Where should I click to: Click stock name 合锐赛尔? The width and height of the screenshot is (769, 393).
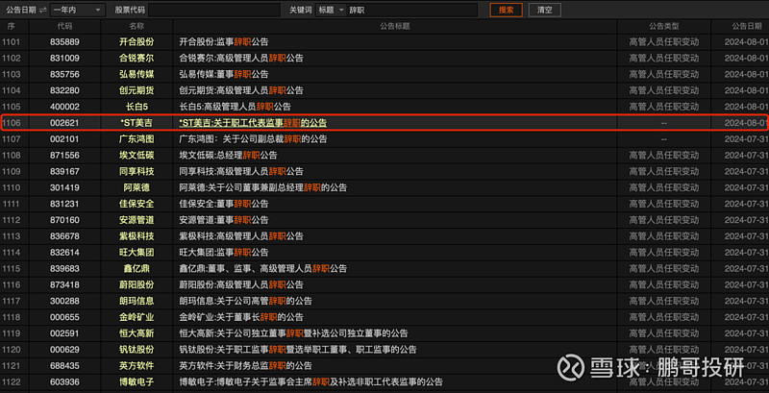136,59
